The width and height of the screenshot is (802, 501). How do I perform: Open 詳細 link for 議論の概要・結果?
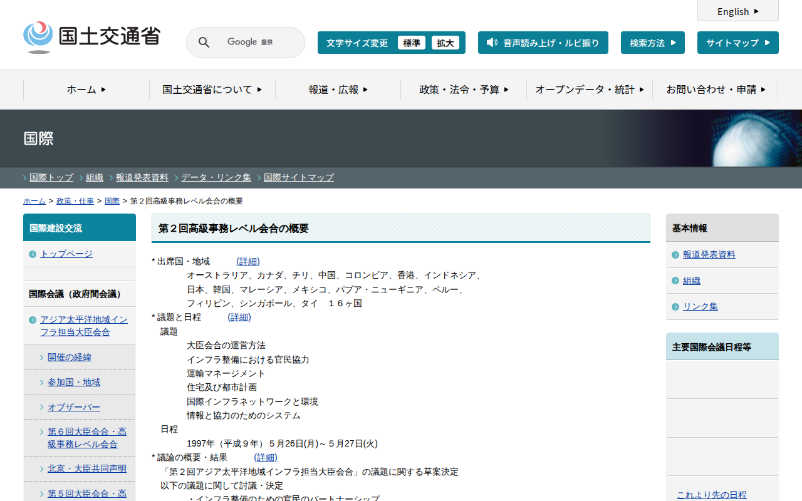266,458
